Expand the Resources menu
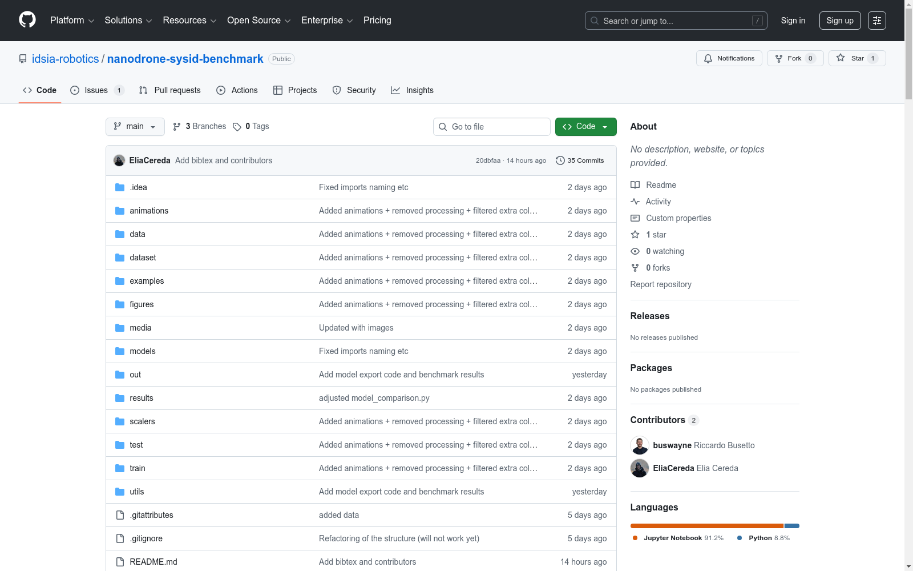 point(189,21)
